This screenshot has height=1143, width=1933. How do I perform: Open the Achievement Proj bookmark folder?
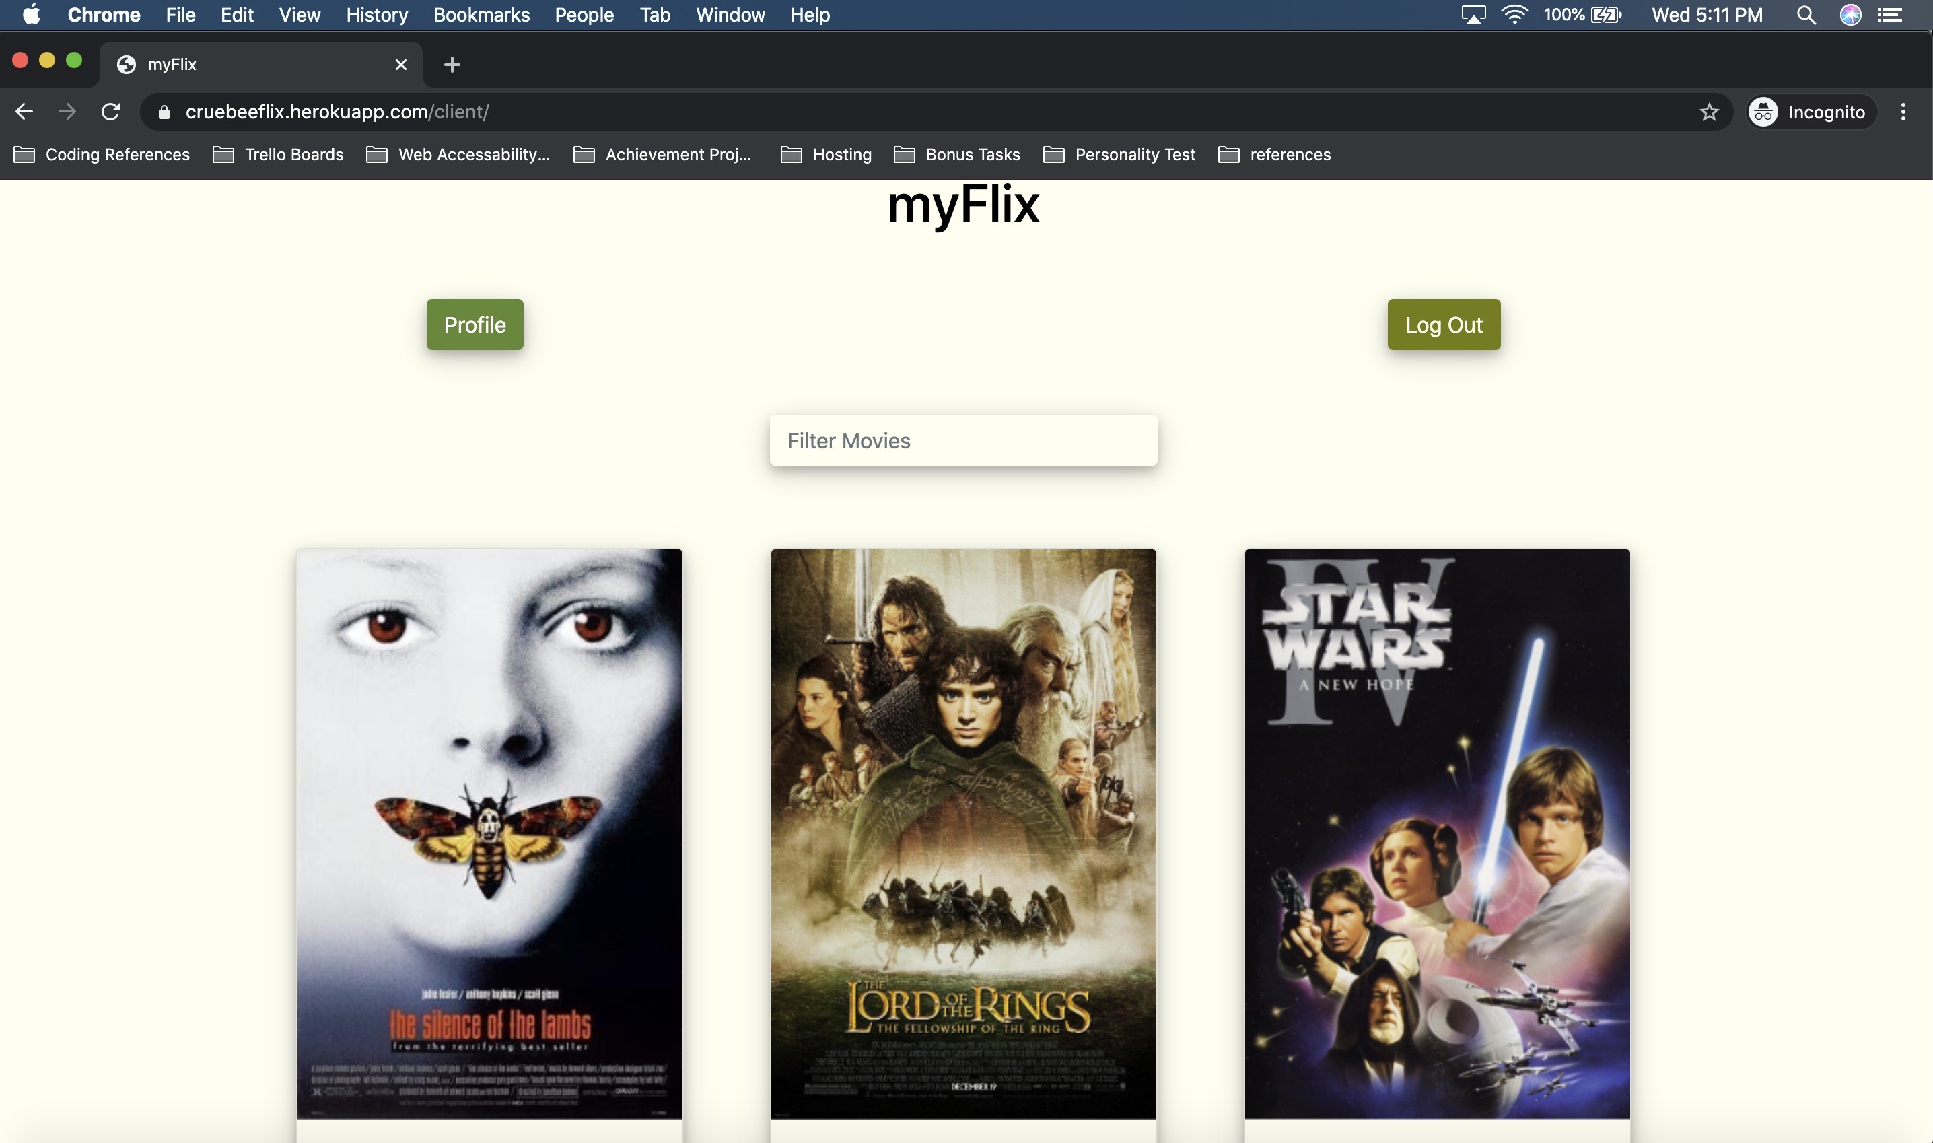pyautogui.click(x=662, y=154)
